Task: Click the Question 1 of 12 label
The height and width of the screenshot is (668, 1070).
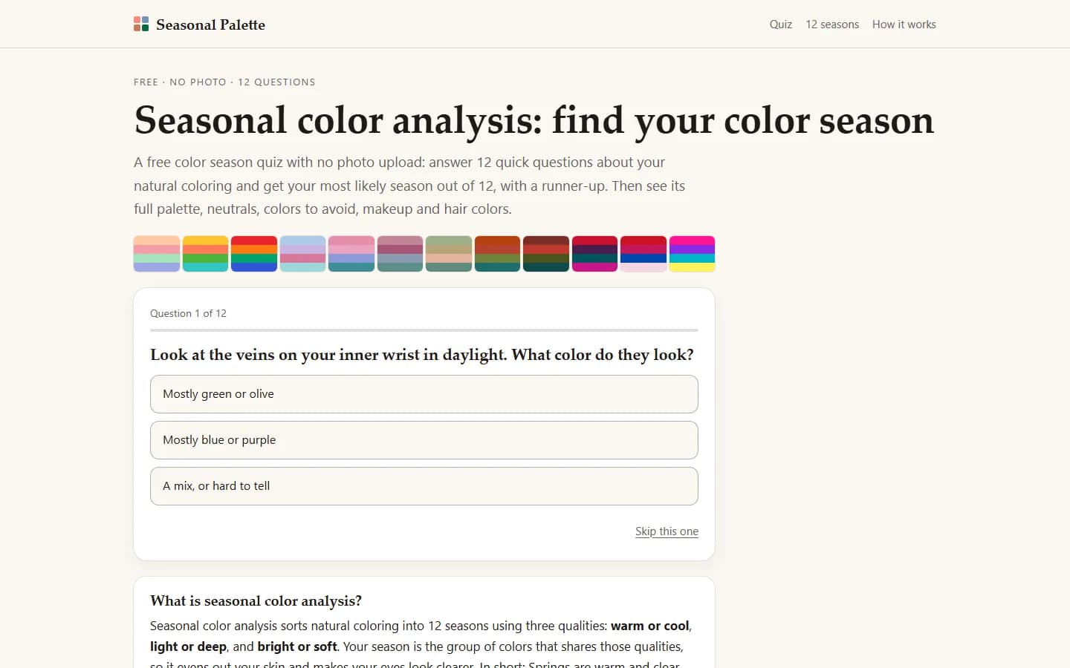Action: [188, 313]
